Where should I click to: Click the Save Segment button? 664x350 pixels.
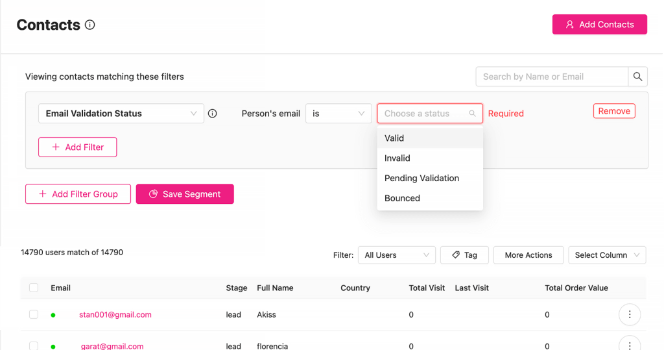185,194
